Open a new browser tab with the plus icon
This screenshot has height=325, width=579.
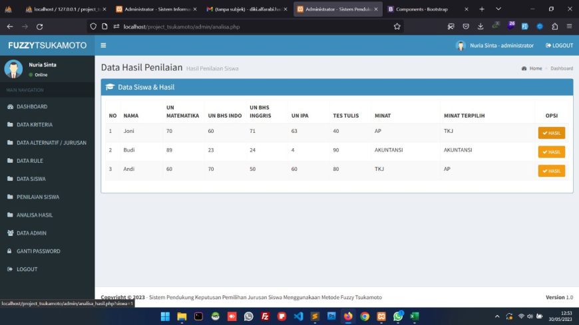[x=482, y=9]
